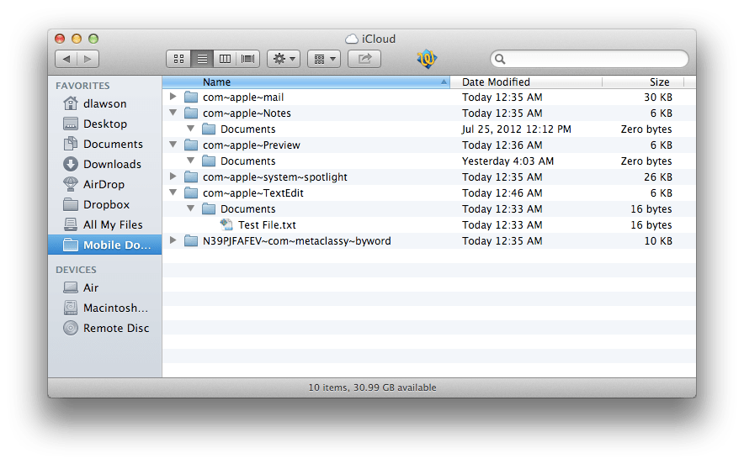This screenshot has width=744, height=464.
Task: Select the com~apple~TextEdit row name
Action: click(252, 192)
